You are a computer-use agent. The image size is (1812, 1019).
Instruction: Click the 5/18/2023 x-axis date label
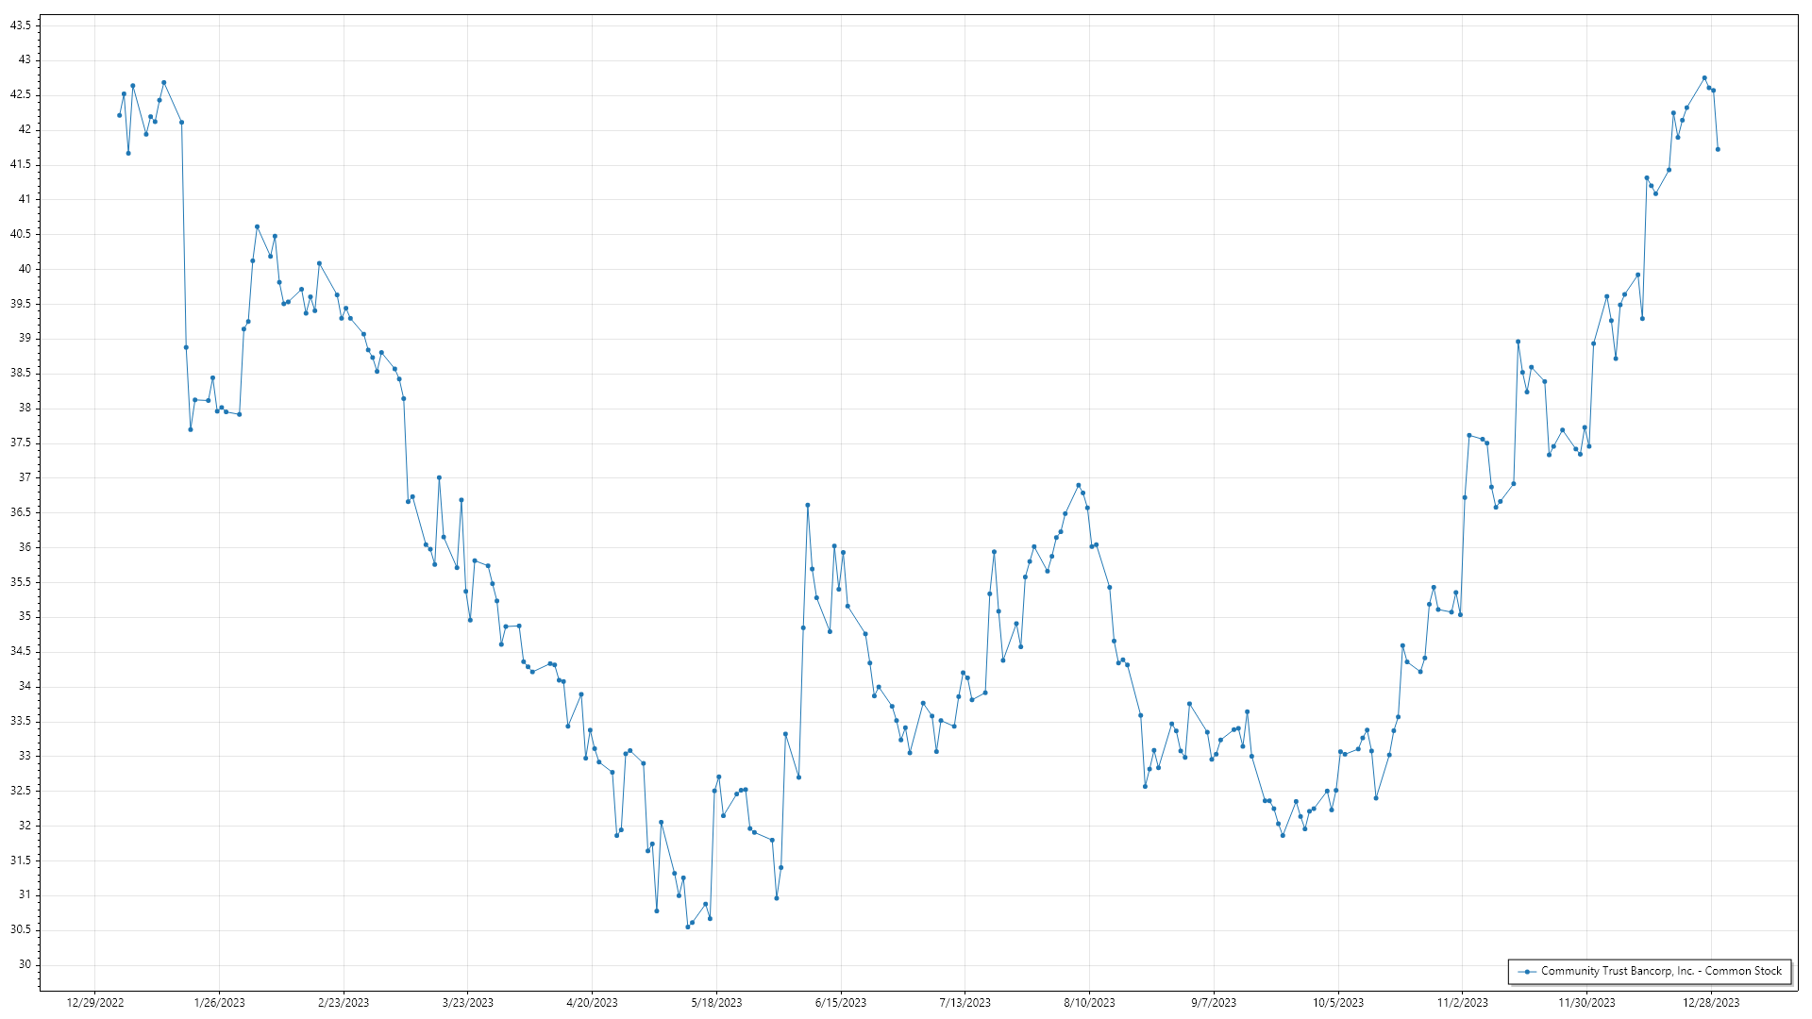tap(716, 1002)
